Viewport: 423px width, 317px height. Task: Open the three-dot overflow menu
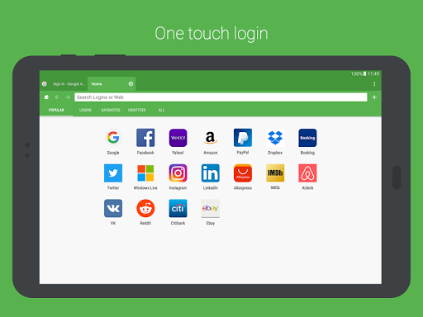[x=374, y=83]
